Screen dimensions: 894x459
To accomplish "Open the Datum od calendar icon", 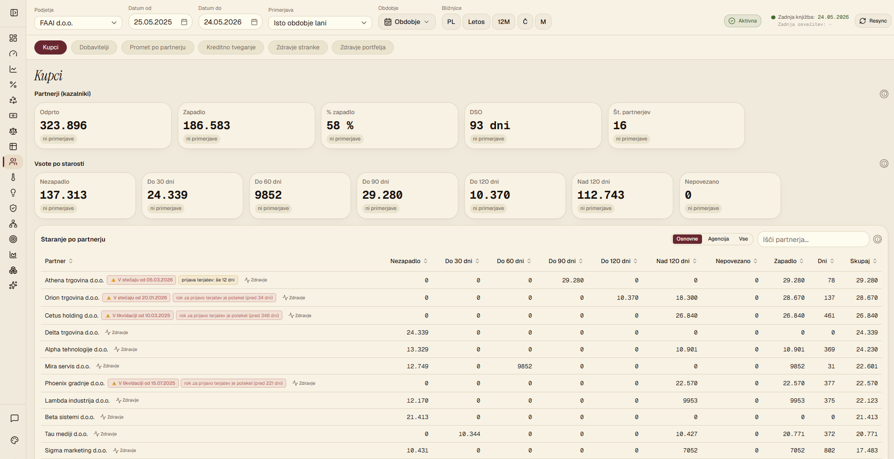I will coord(184,22).
